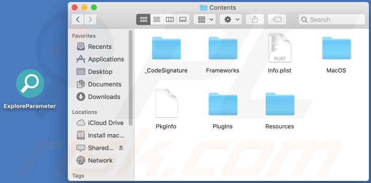Screen dimensions: 371x183
Task: Click the _CodeSignature name label
Action: coord(166,70)
